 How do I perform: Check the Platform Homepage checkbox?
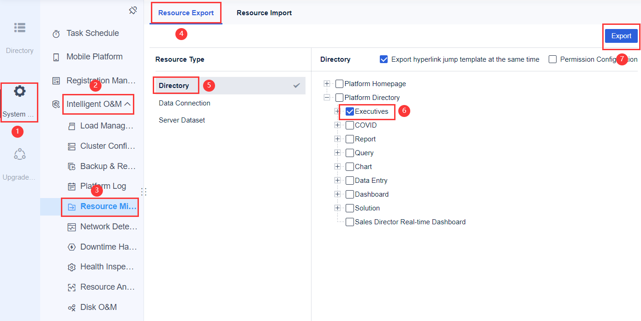tap(339, 84)
